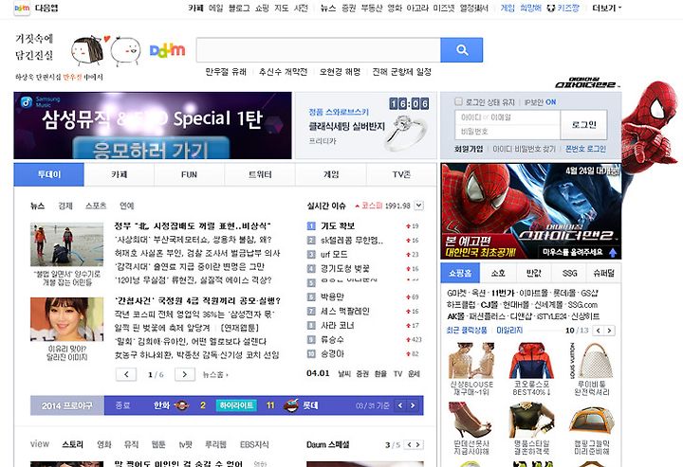Click suggested search 만우절 유래
Viewport: 683px width, 467px height.
tap(226, 72)
